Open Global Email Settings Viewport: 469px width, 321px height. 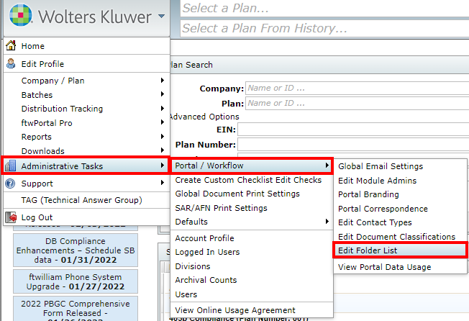pyautogui.click(x=380, y=166)
